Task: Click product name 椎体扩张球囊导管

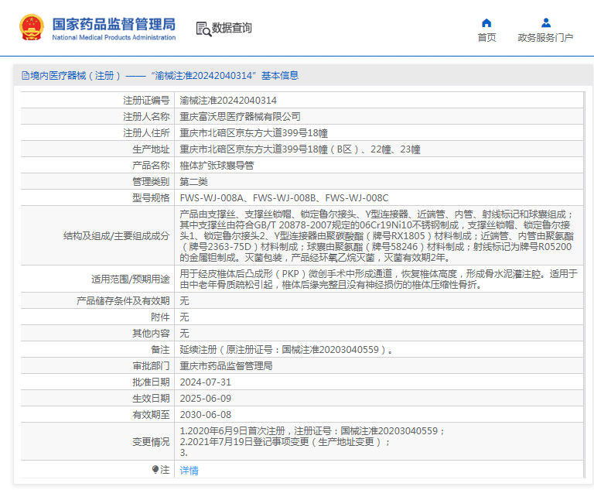Action: pyautogui.click(x=217, y=166)
